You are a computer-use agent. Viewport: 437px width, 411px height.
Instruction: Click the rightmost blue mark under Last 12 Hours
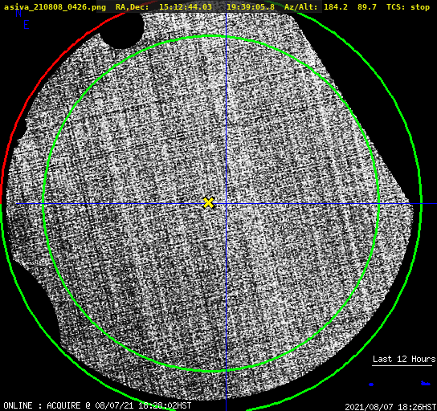[425, 384]
